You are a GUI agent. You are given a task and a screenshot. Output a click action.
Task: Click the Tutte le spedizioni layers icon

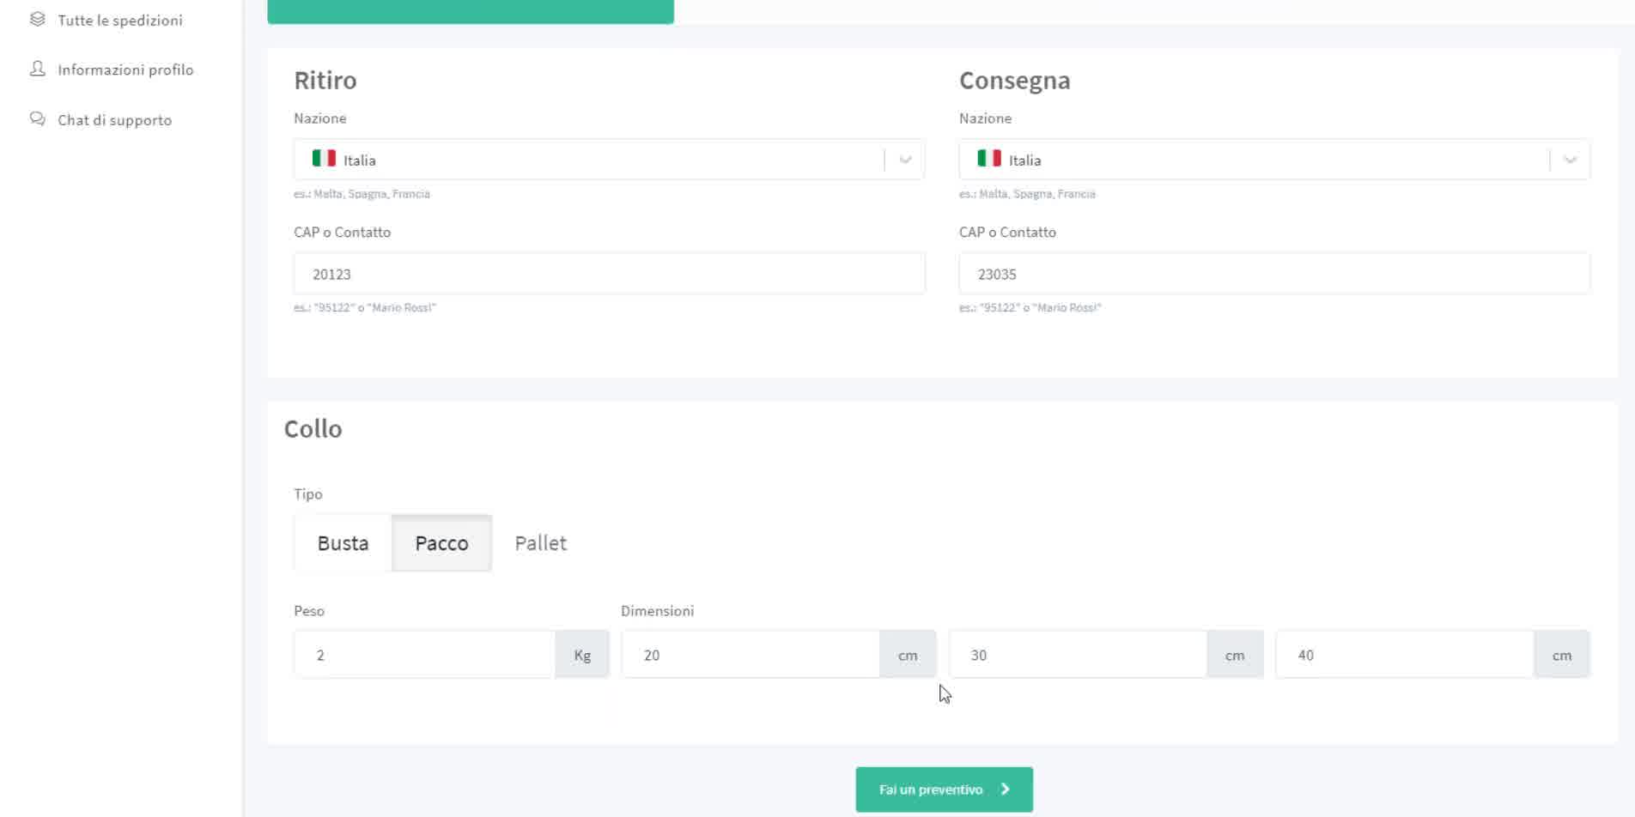click(37, 19)
